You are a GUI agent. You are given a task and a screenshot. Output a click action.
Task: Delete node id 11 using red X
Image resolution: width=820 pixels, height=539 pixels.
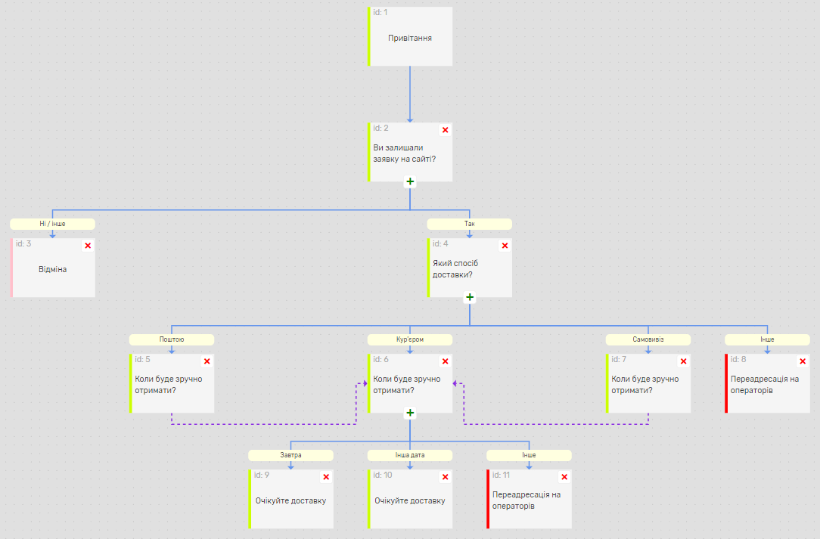pyautogui.click(x=564, y=477)
